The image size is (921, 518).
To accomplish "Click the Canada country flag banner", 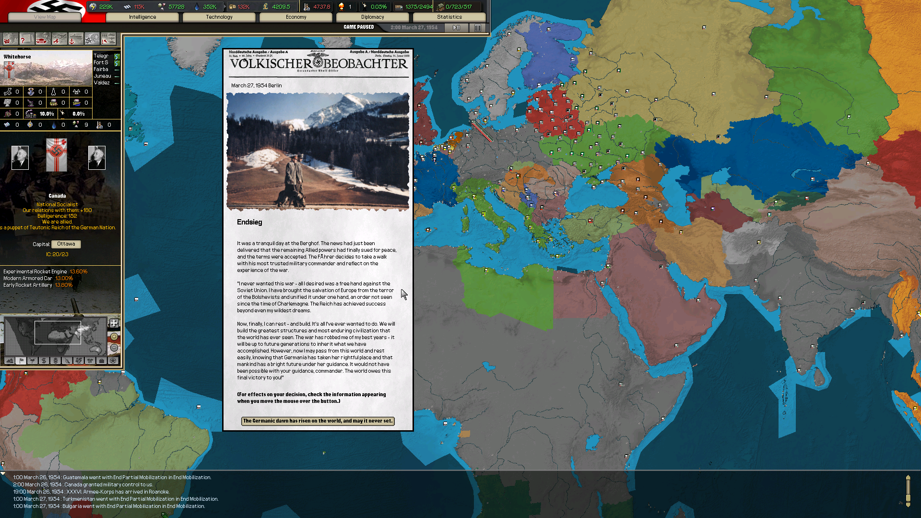I will tap(56, 155).
